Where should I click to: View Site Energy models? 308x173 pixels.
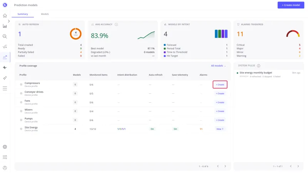click(220, 129)
